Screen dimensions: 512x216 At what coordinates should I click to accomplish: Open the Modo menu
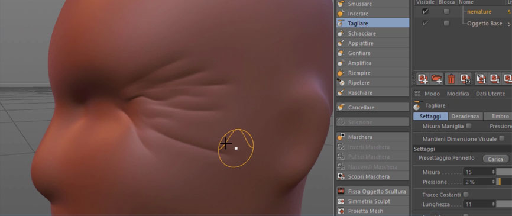click(x=432, y=94)
